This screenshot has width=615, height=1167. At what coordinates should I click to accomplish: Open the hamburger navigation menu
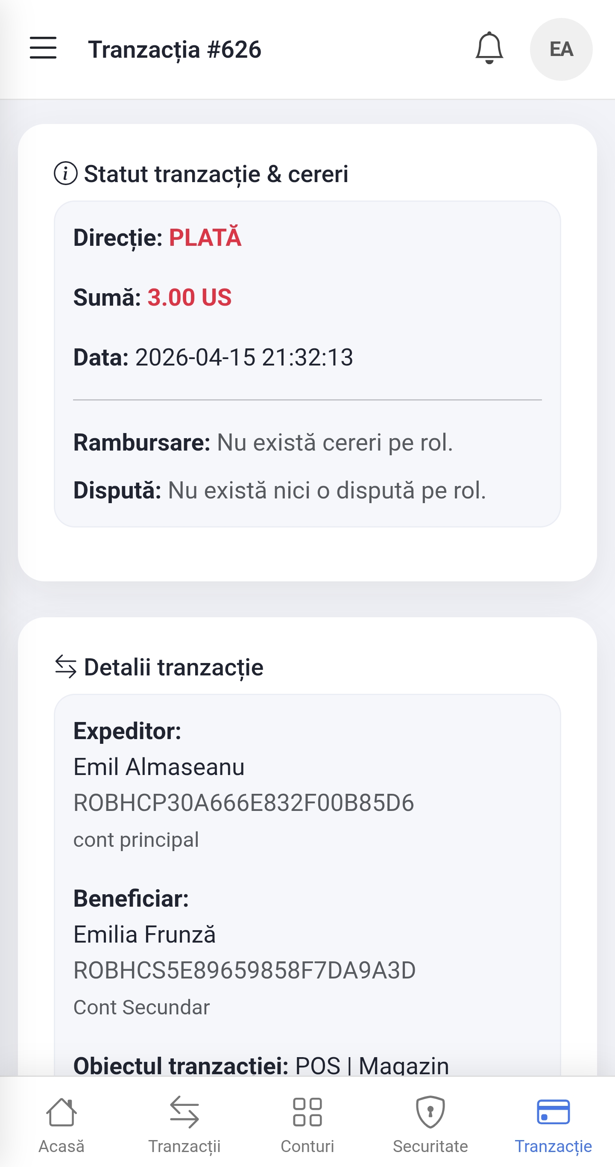coord(43,48)
